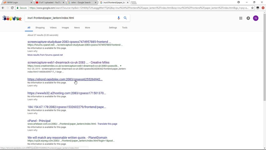Open the elrond.rapidplex.com:2083 result
The image size is (266, 150).
tap(65, 79)
